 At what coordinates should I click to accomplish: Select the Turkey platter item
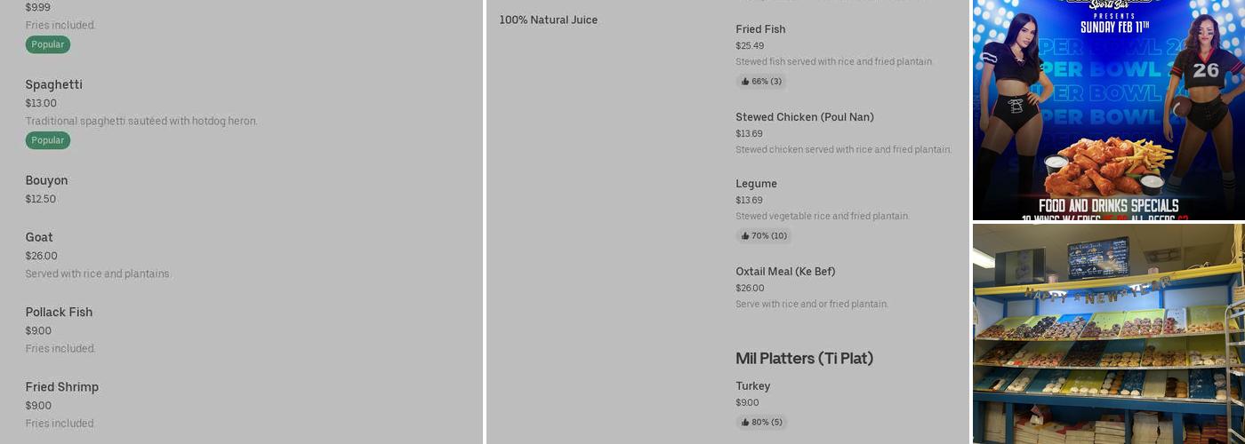click(753, 386)
